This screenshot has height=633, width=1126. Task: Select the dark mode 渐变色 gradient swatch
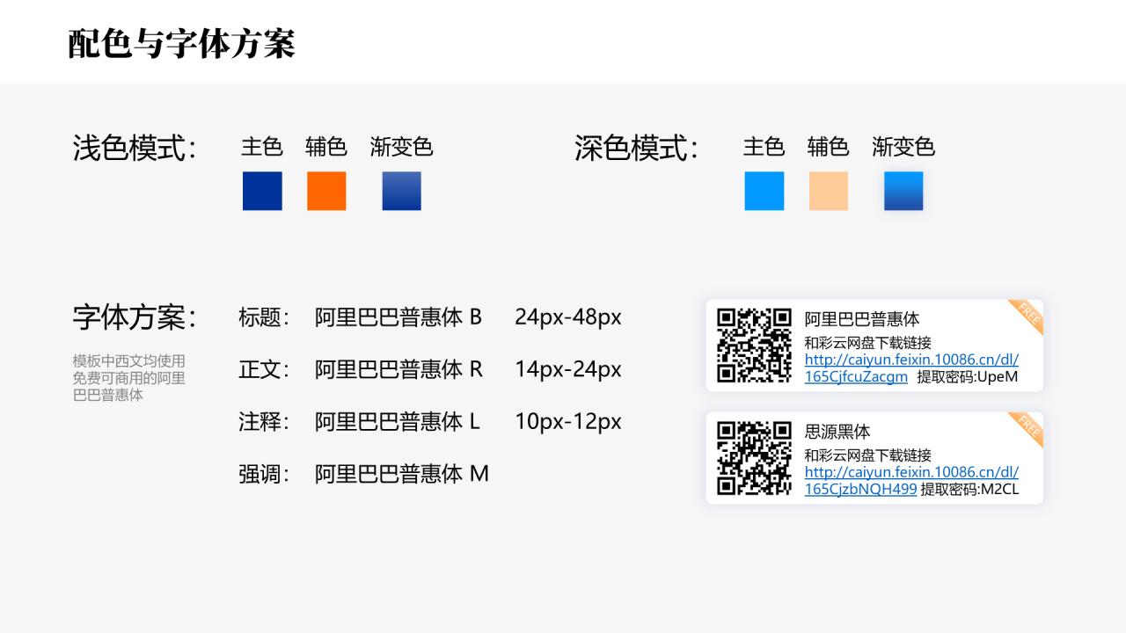903,191
